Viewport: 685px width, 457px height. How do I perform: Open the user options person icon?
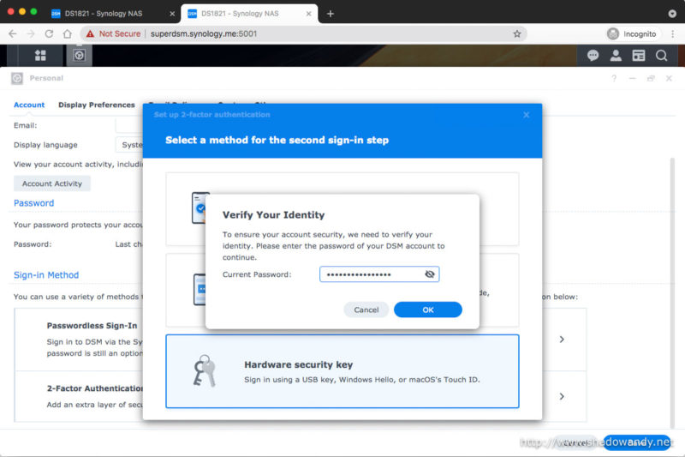(616, 56)
